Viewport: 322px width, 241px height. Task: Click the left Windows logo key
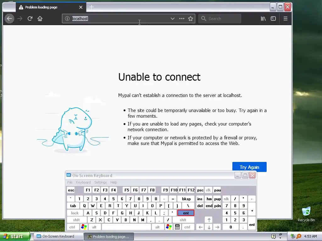click(84, 227)
